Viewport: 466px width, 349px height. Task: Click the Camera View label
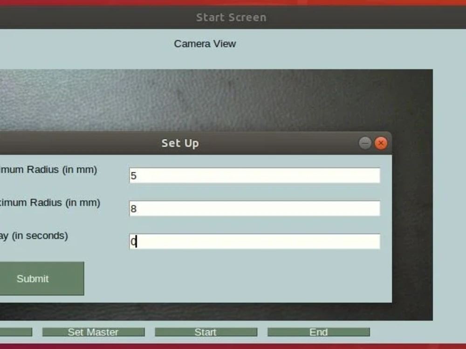coord(205,44)
